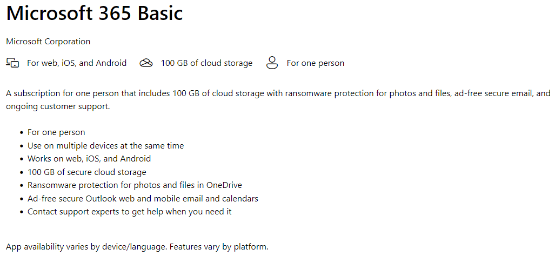
Task: Click the Ad-free secure Outlook bullet item
Action: (143, 198)
